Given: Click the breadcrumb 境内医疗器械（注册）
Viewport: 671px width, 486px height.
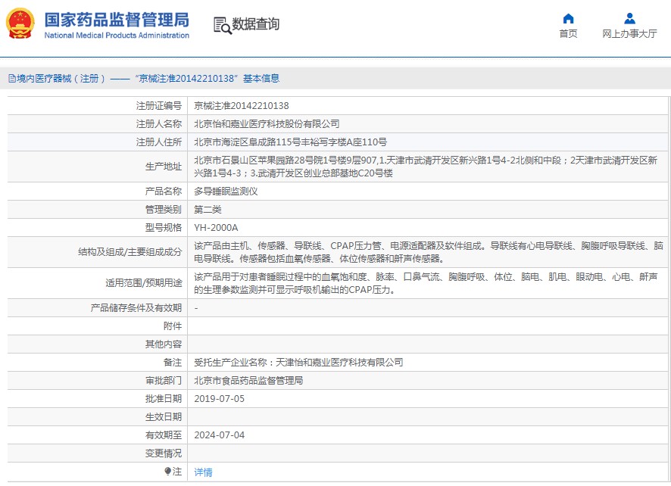Looking at the screenshot, I should pyautogui.click(x=61, y=78).
